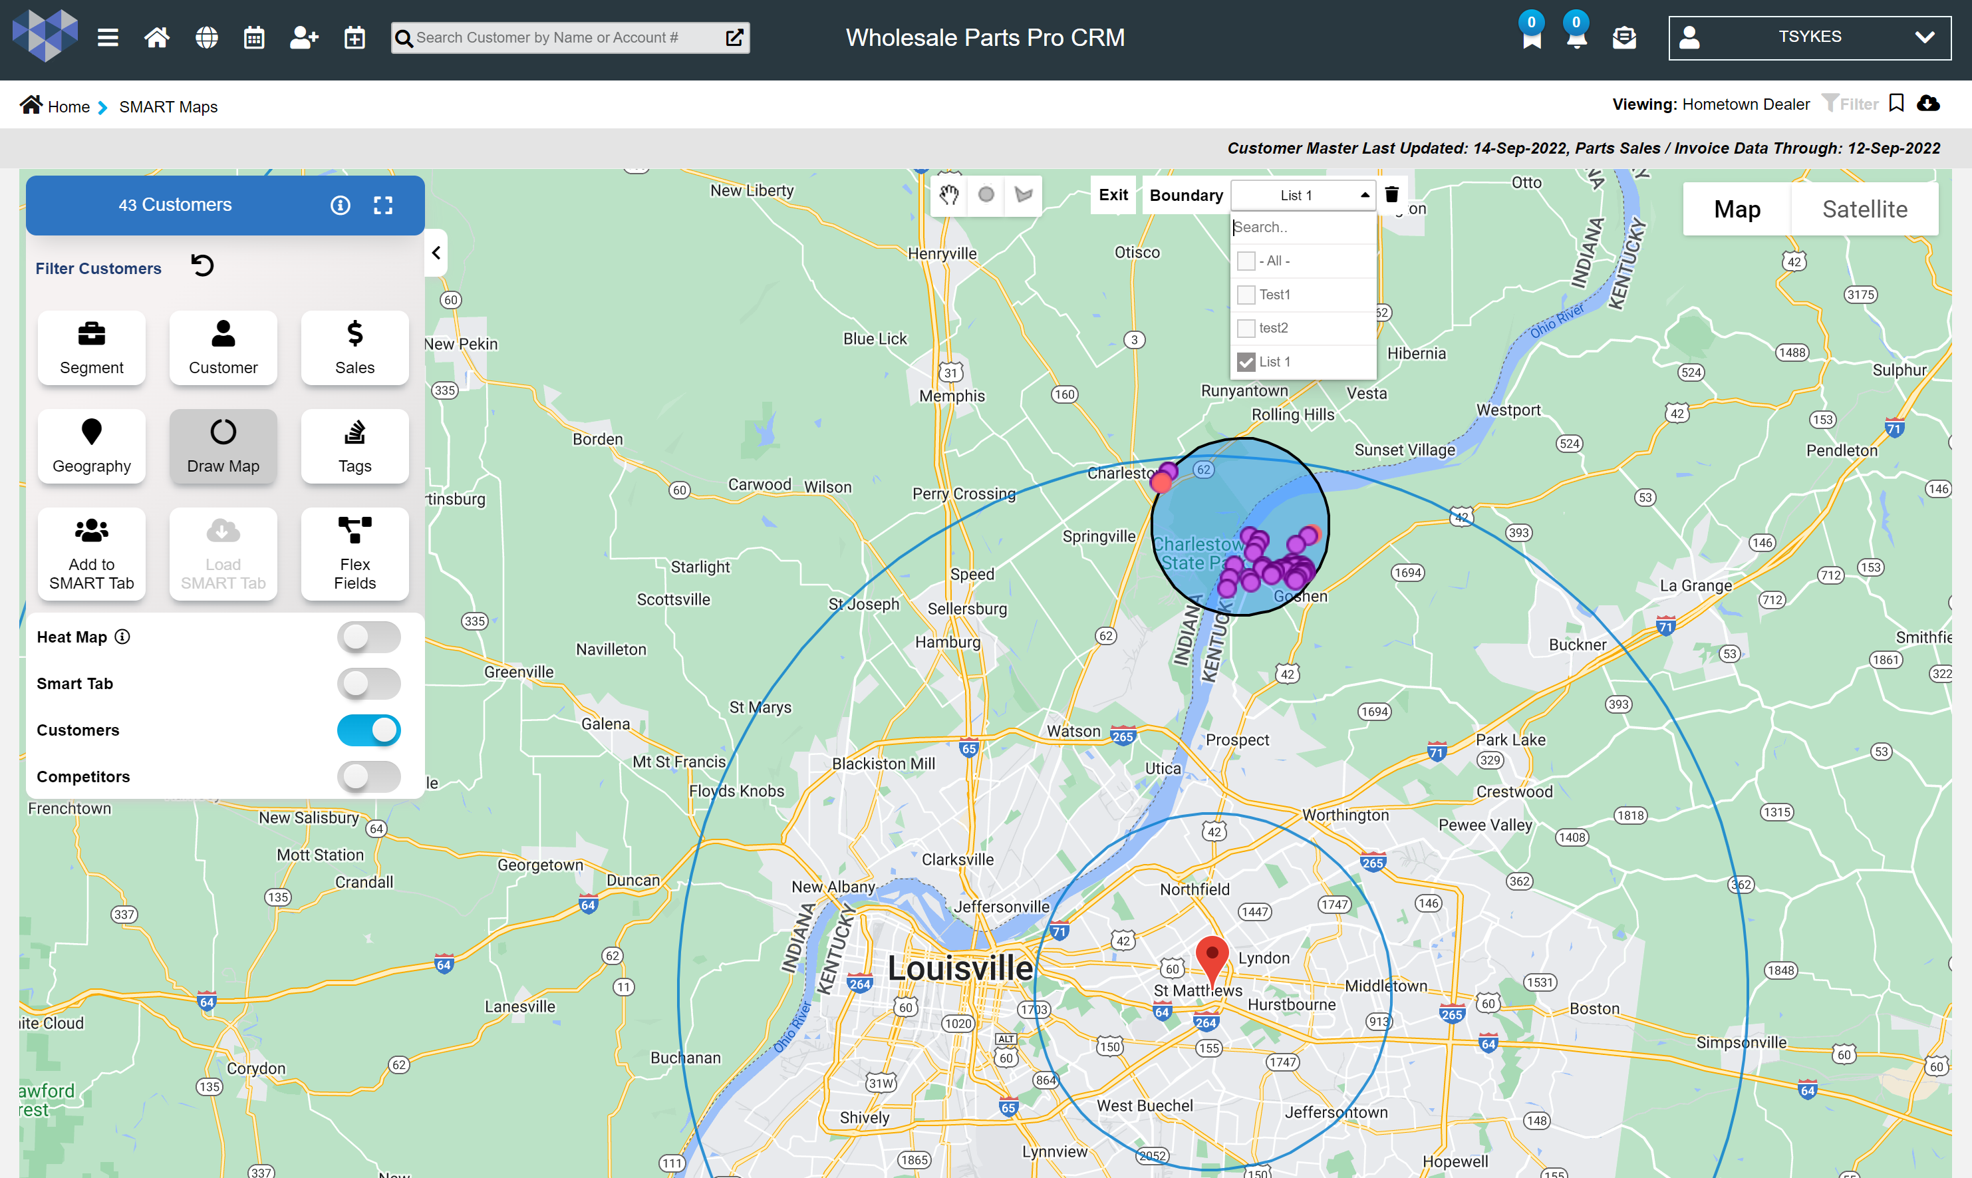Collapse the Boundary List 1 dropdown
The image size is (1972, 1178).
coord(1303,194)
